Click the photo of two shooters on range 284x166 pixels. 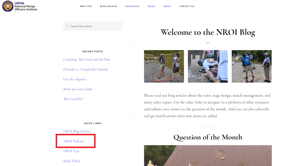click(164, 66)
